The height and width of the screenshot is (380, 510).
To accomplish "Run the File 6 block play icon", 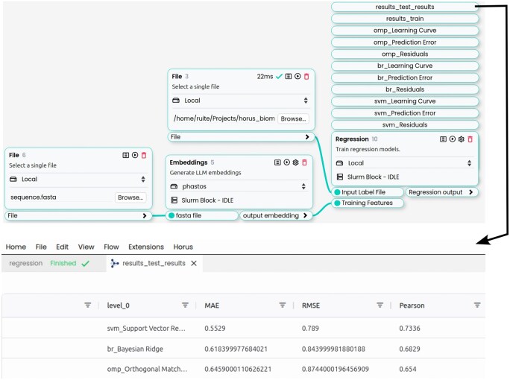I will pyautogui.click(x=135, y=155).
